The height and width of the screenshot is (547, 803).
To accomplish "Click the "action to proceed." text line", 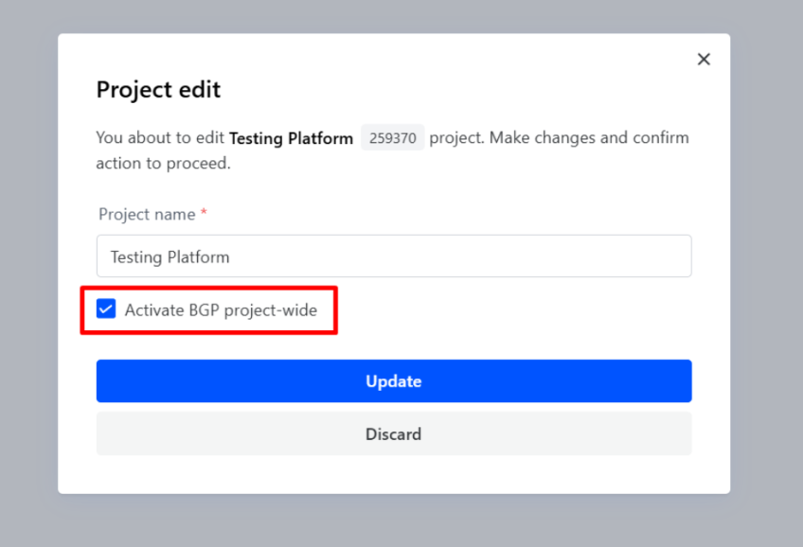I will (x=163, y=164).
